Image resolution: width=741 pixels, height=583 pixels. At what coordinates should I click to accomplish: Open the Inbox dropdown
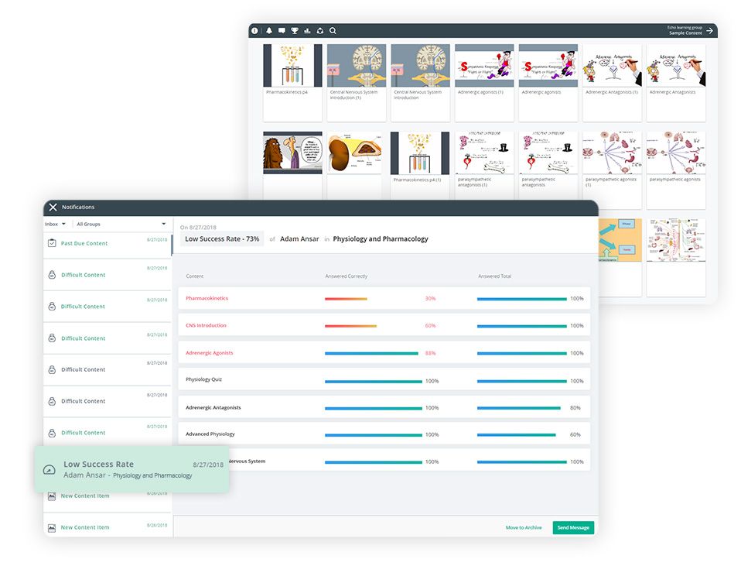pos(55,224)
